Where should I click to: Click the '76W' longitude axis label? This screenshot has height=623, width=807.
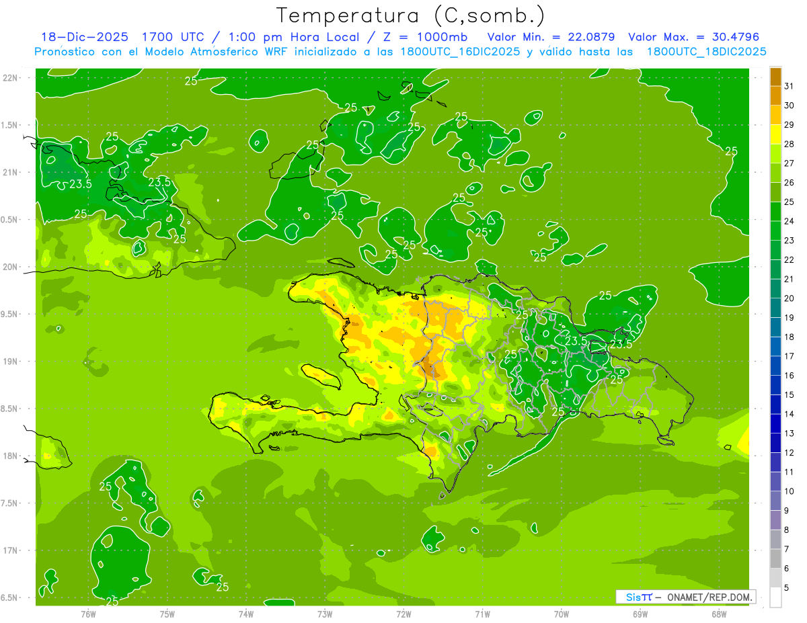(x=88, y=614)
